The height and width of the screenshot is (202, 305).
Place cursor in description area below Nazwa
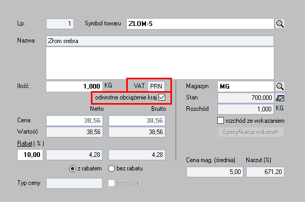[x=160, y=63]
